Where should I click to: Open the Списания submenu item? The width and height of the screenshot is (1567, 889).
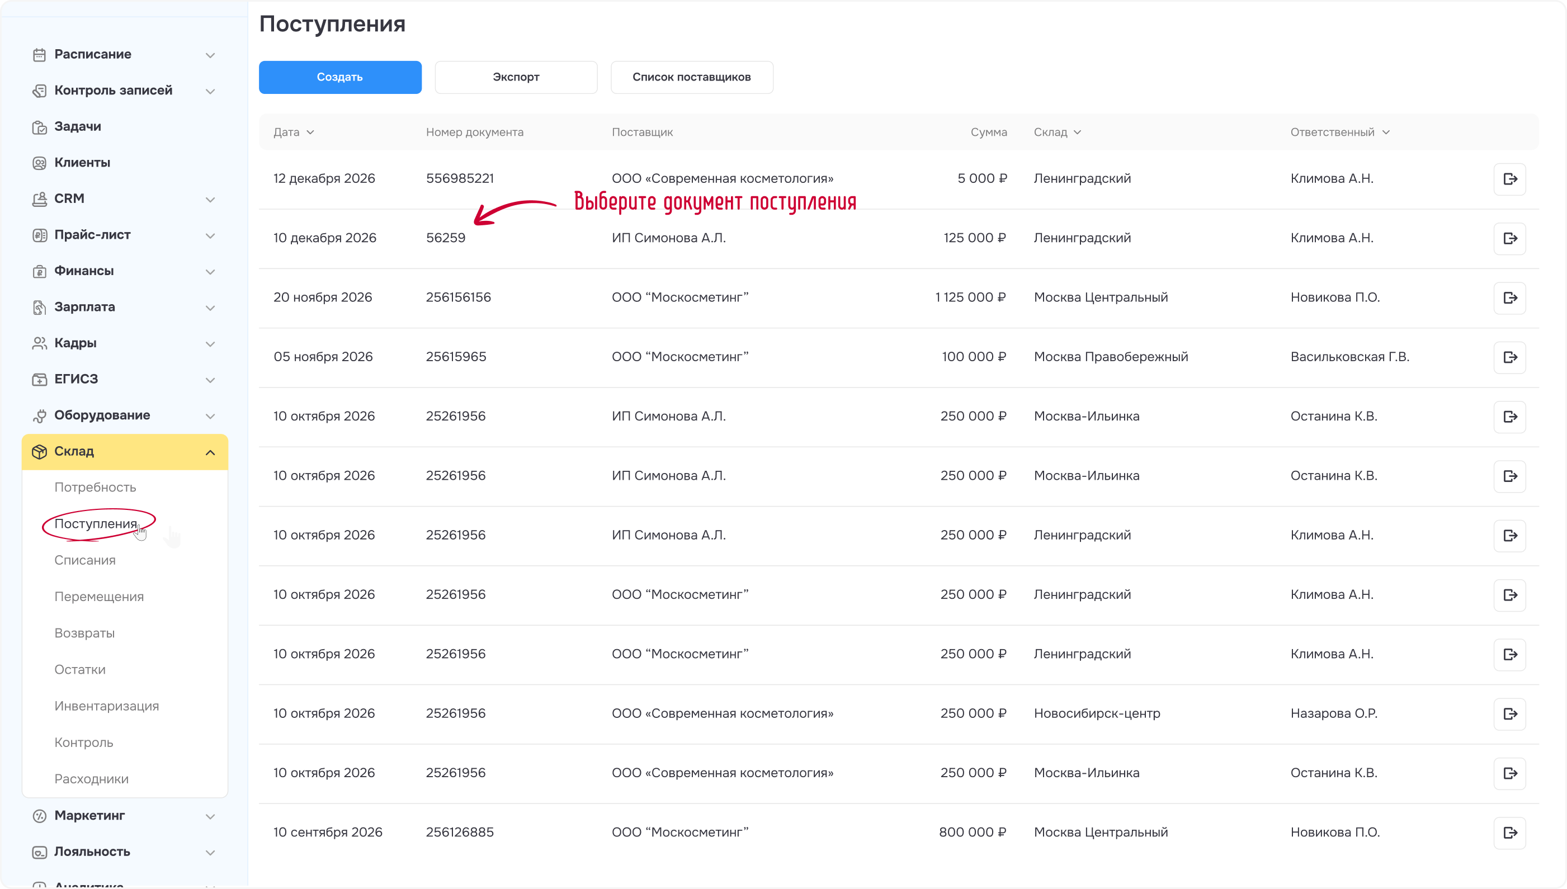[x=85, y=560]
